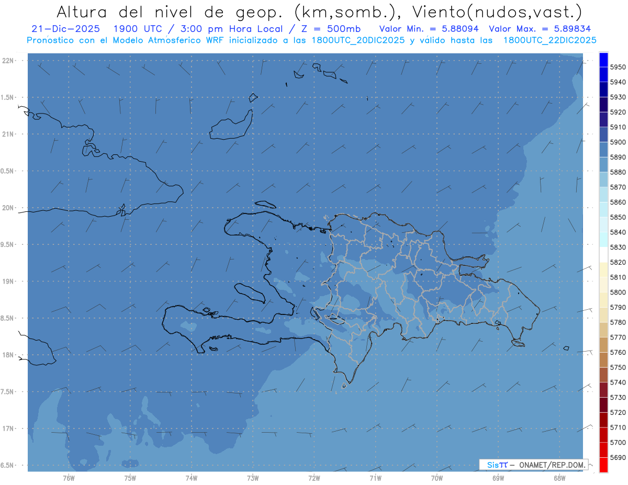
Task: Click the '5900' colorbar value
Action: (x=618, y=142)
